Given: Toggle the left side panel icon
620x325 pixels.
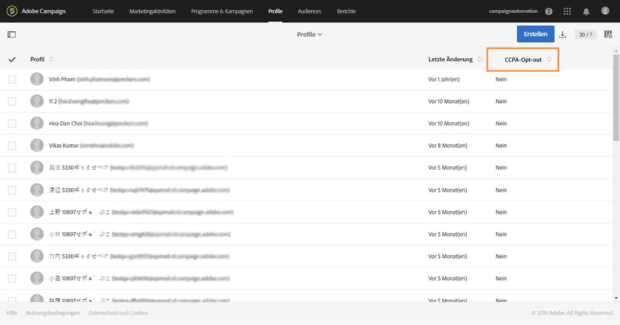Looking at the screenshot, I should [x=12, y=34].
